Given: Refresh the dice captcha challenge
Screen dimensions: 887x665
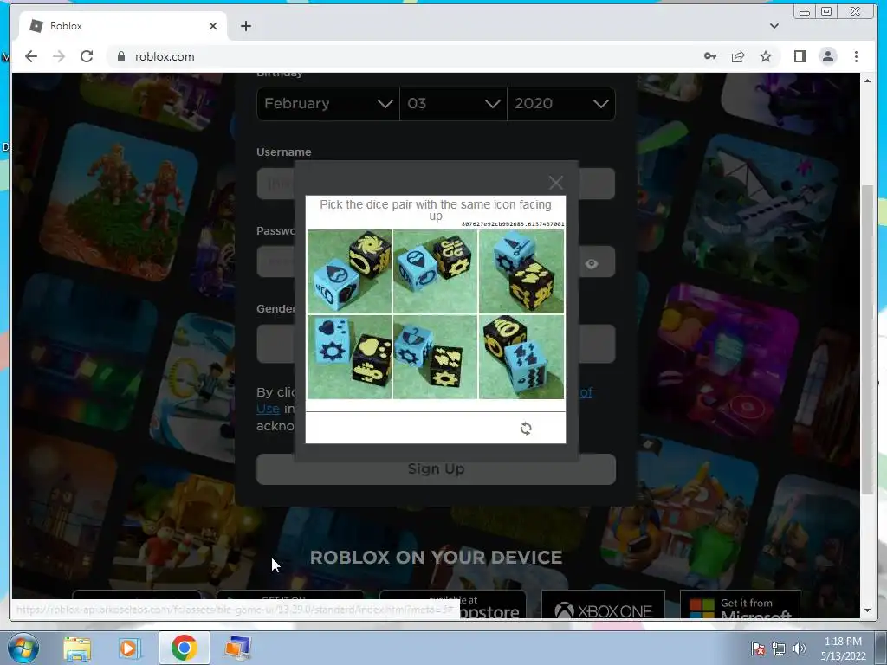Looking at the screenshot, I should click(526, 429).
